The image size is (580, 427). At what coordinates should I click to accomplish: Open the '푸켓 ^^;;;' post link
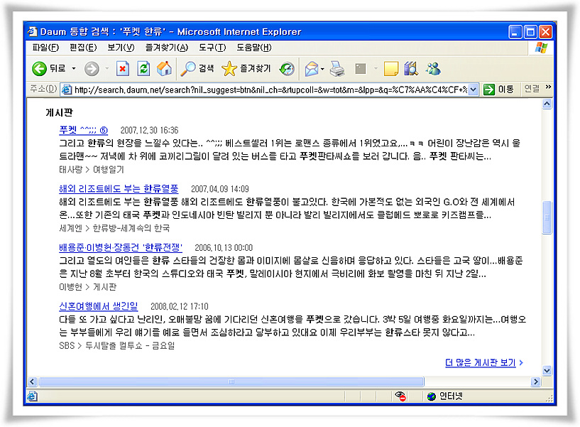pos(83,130)
